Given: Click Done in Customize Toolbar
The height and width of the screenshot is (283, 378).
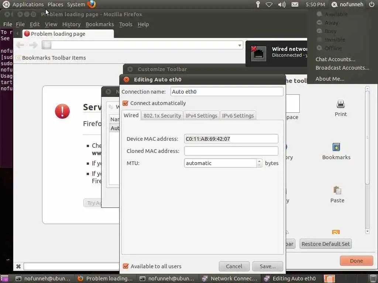Looking at the screenshot, I should pyautogui.click(x=356, y=261).
